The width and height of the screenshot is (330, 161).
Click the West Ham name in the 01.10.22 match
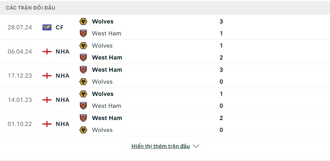107,118
